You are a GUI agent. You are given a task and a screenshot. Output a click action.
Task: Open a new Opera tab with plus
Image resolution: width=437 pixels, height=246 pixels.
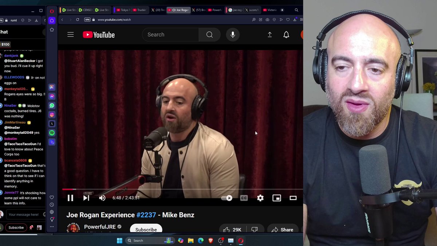pos(282,10)
